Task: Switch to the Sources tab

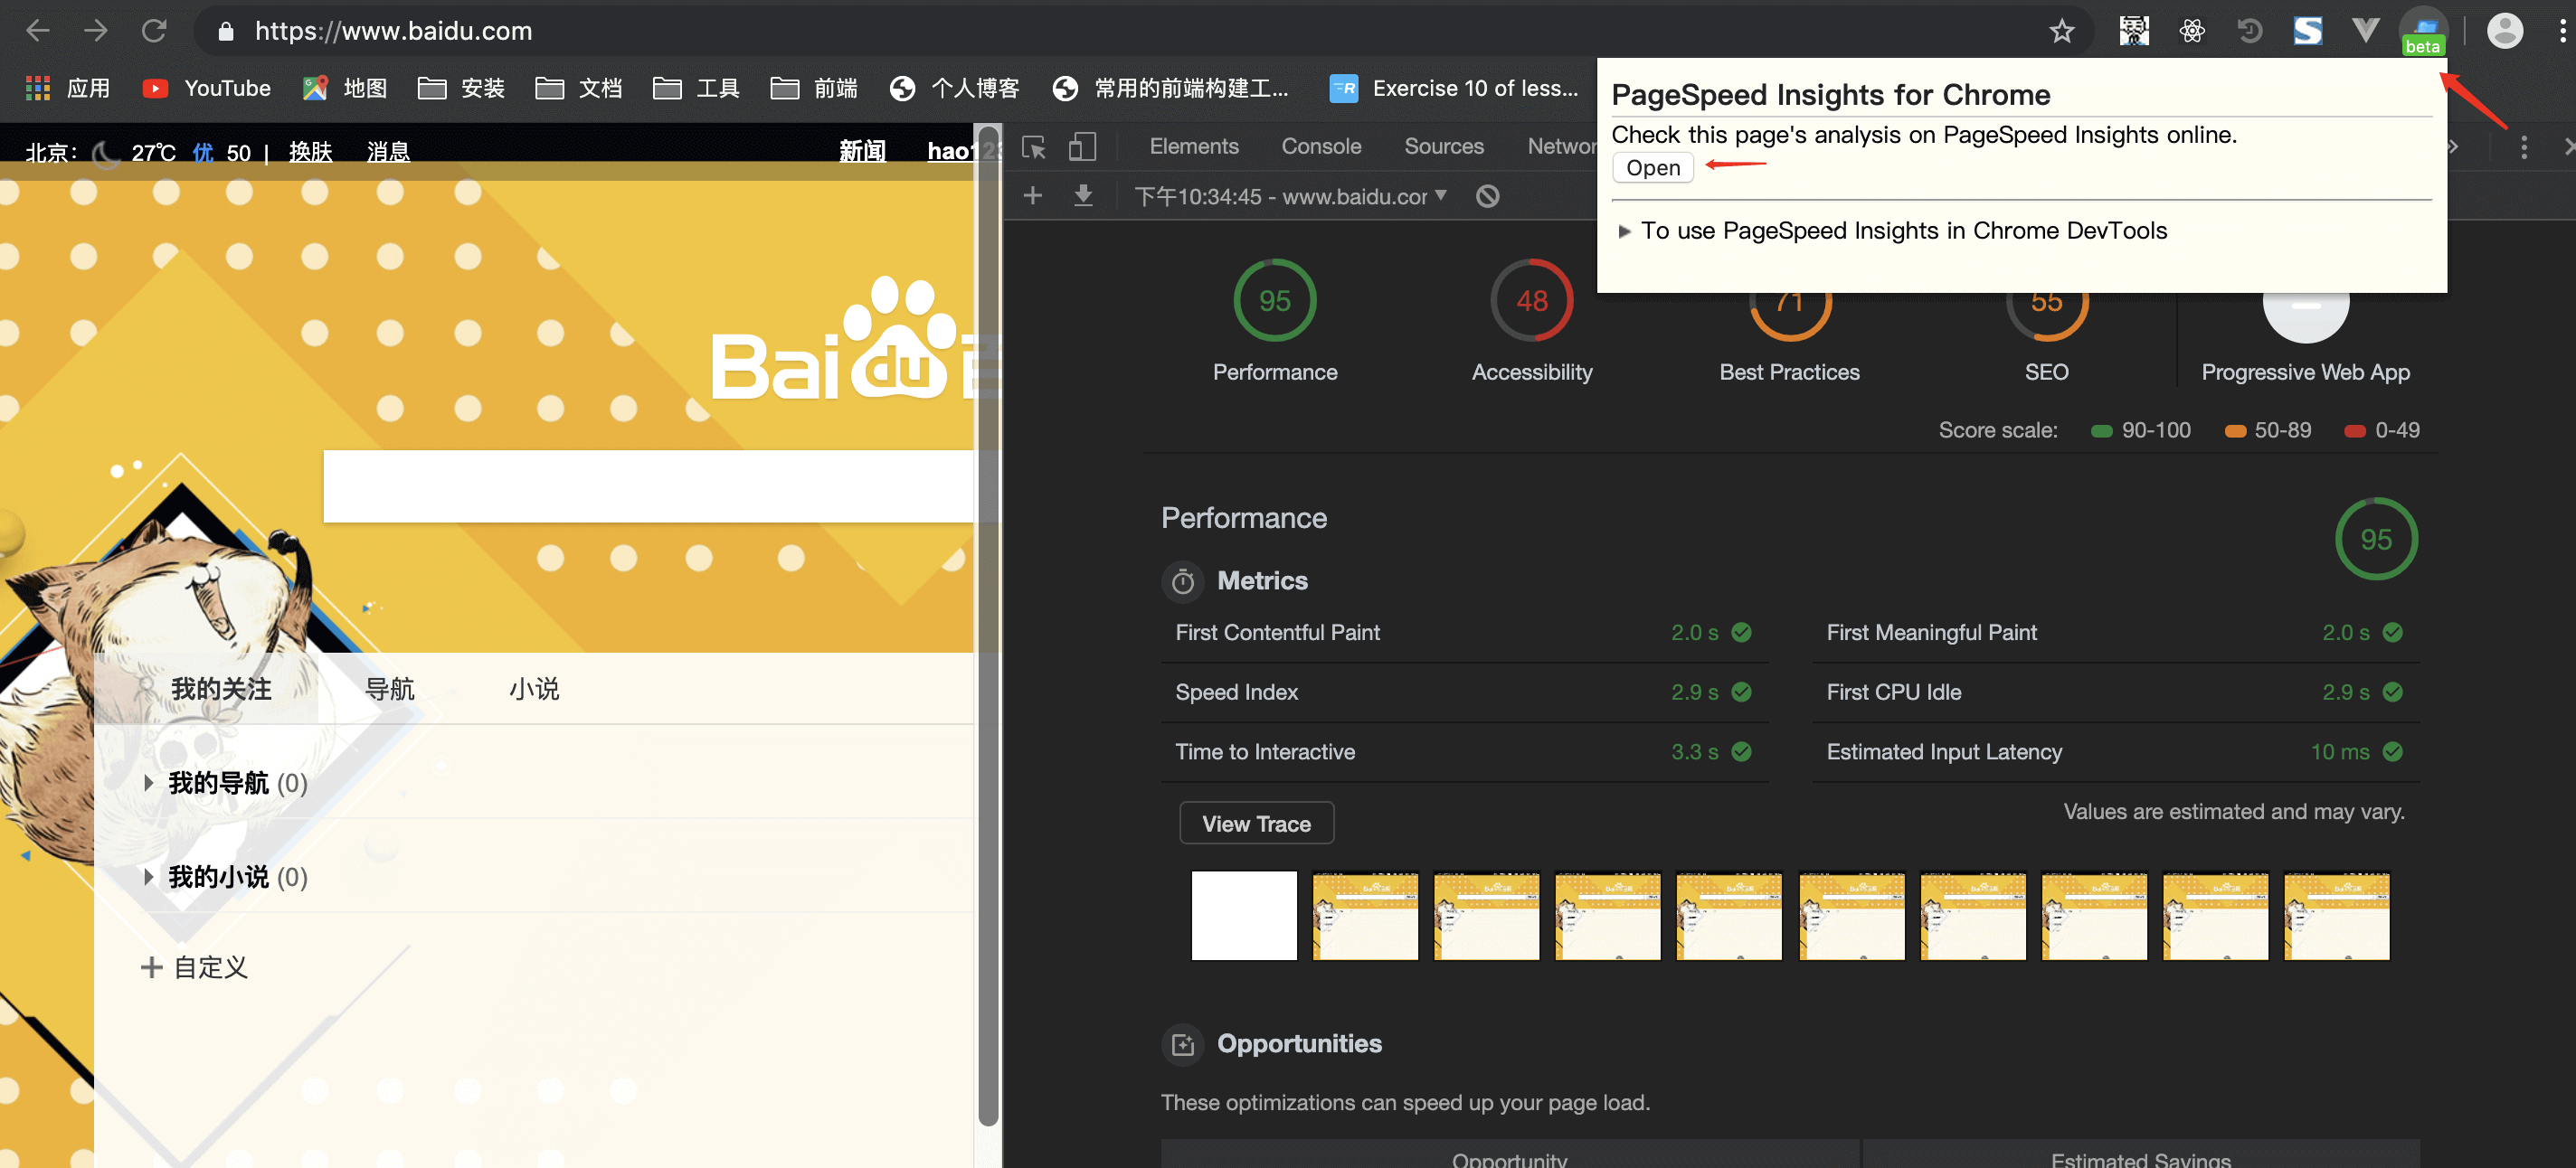Action: [1443, 146]
